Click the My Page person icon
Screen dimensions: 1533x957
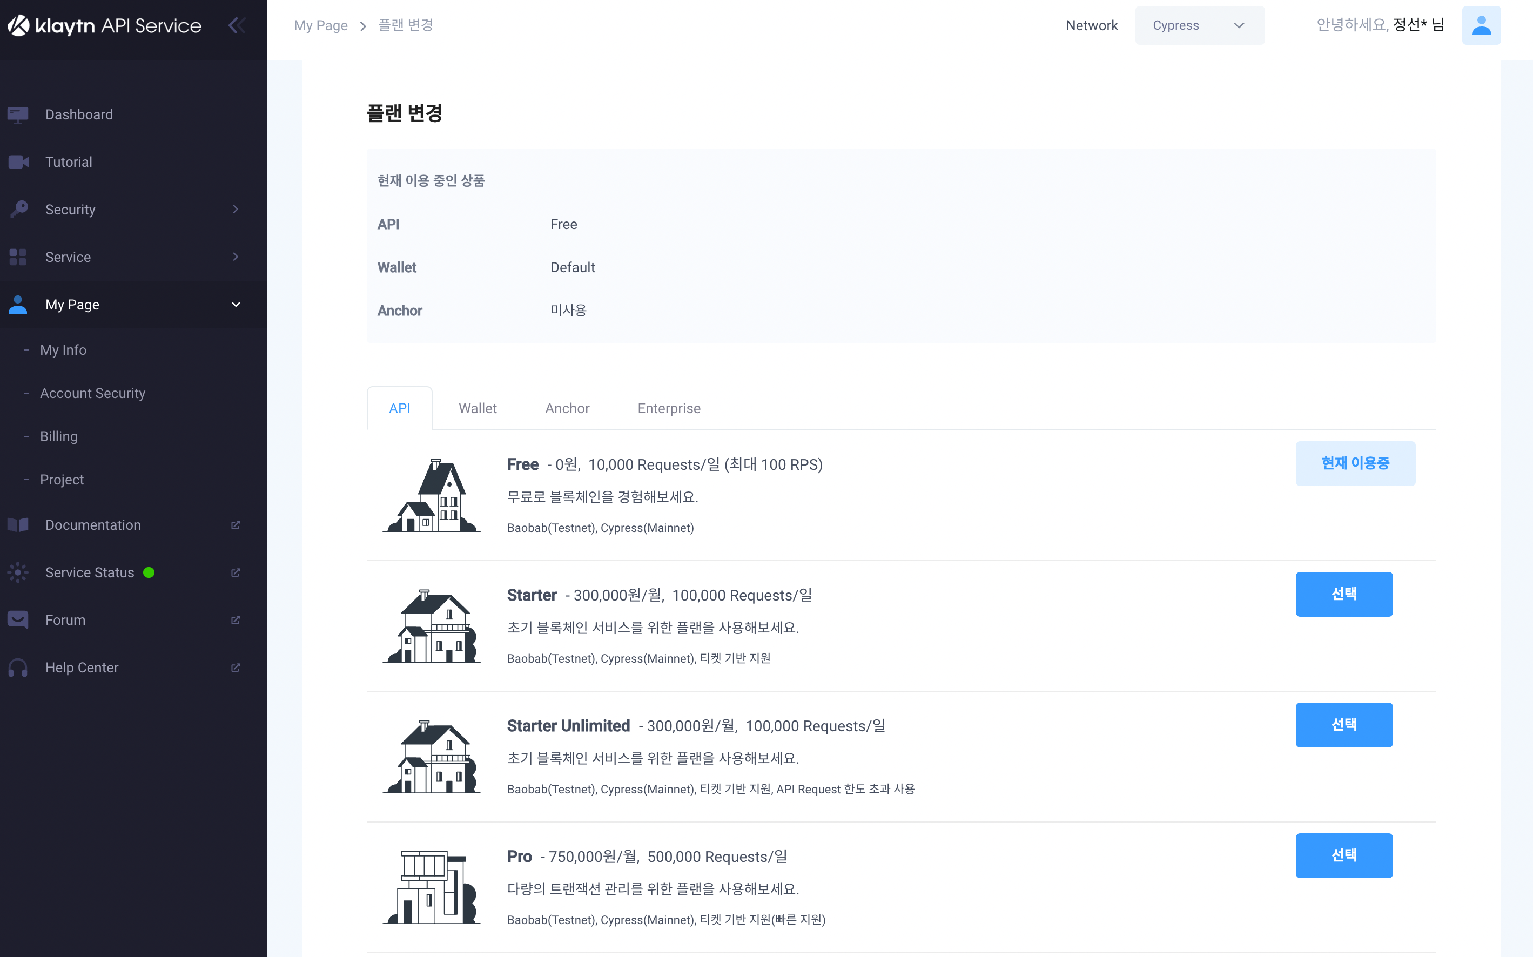click(18, 305)
